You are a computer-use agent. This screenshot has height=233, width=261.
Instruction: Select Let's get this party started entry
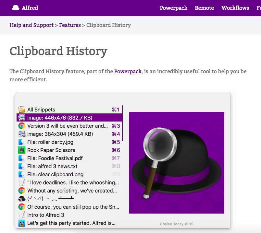click(71, 223)
